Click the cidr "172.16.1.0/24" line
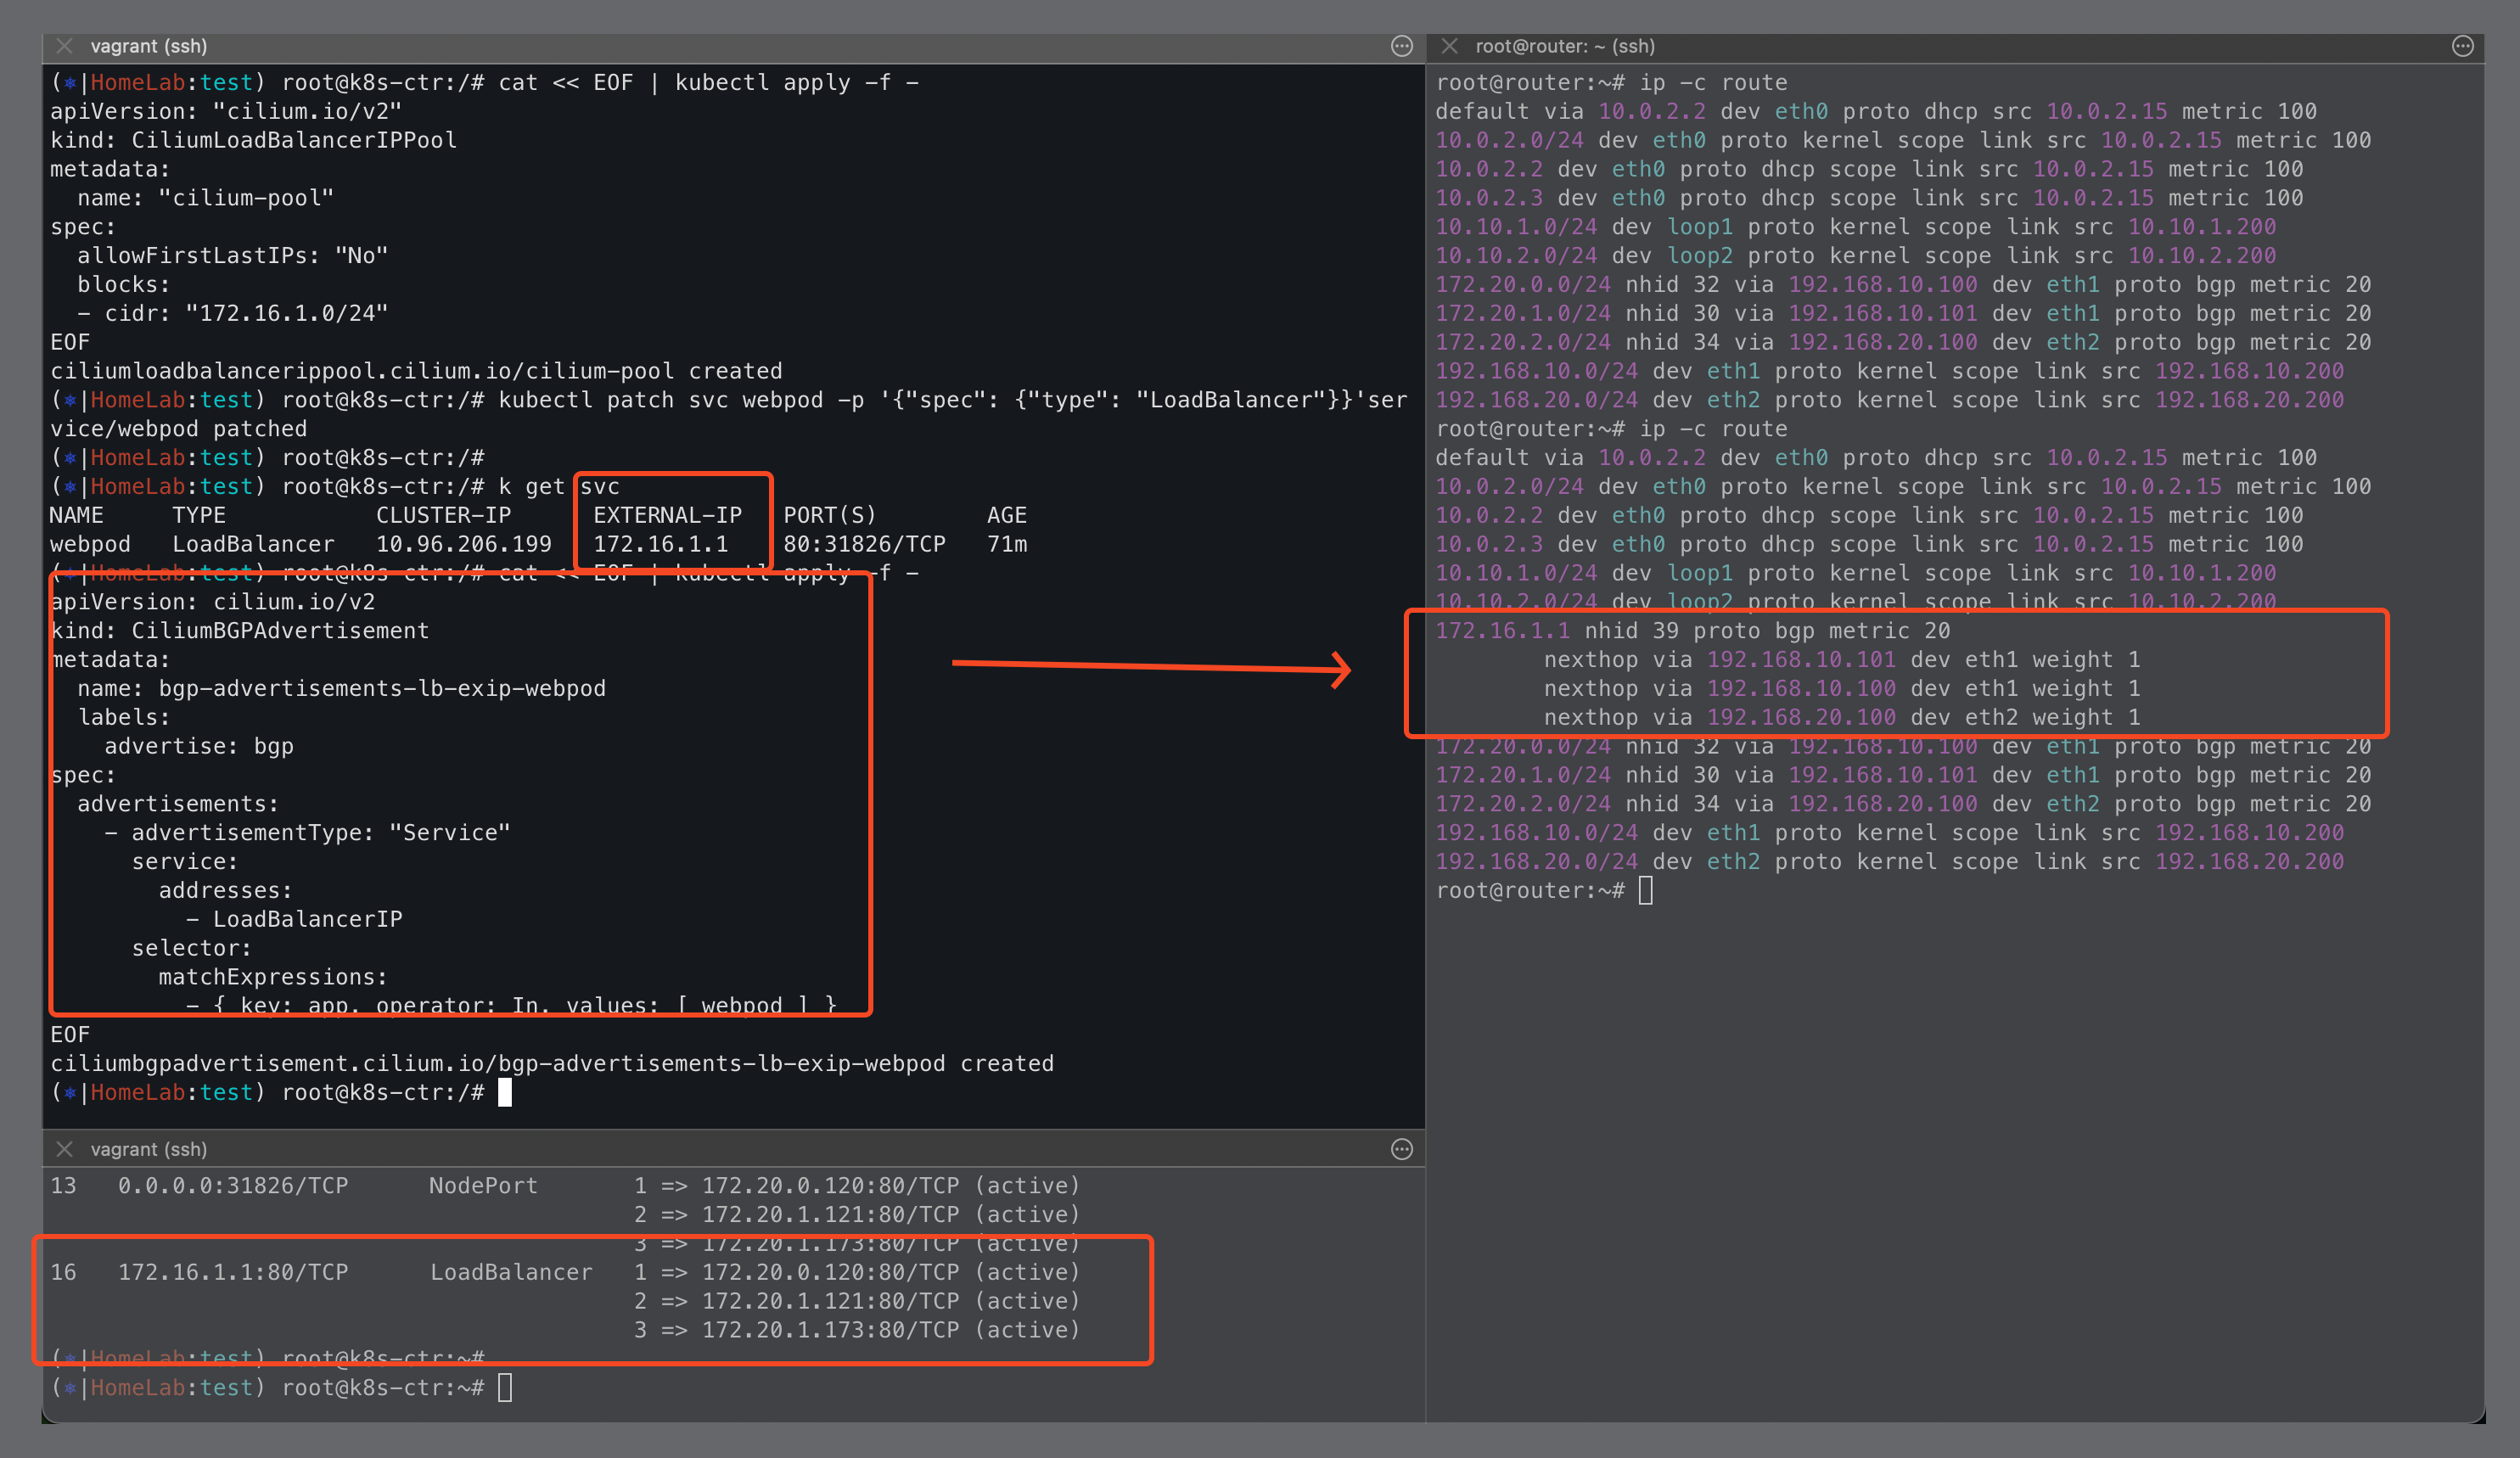2520x1458 pixels. click(232, 313)
